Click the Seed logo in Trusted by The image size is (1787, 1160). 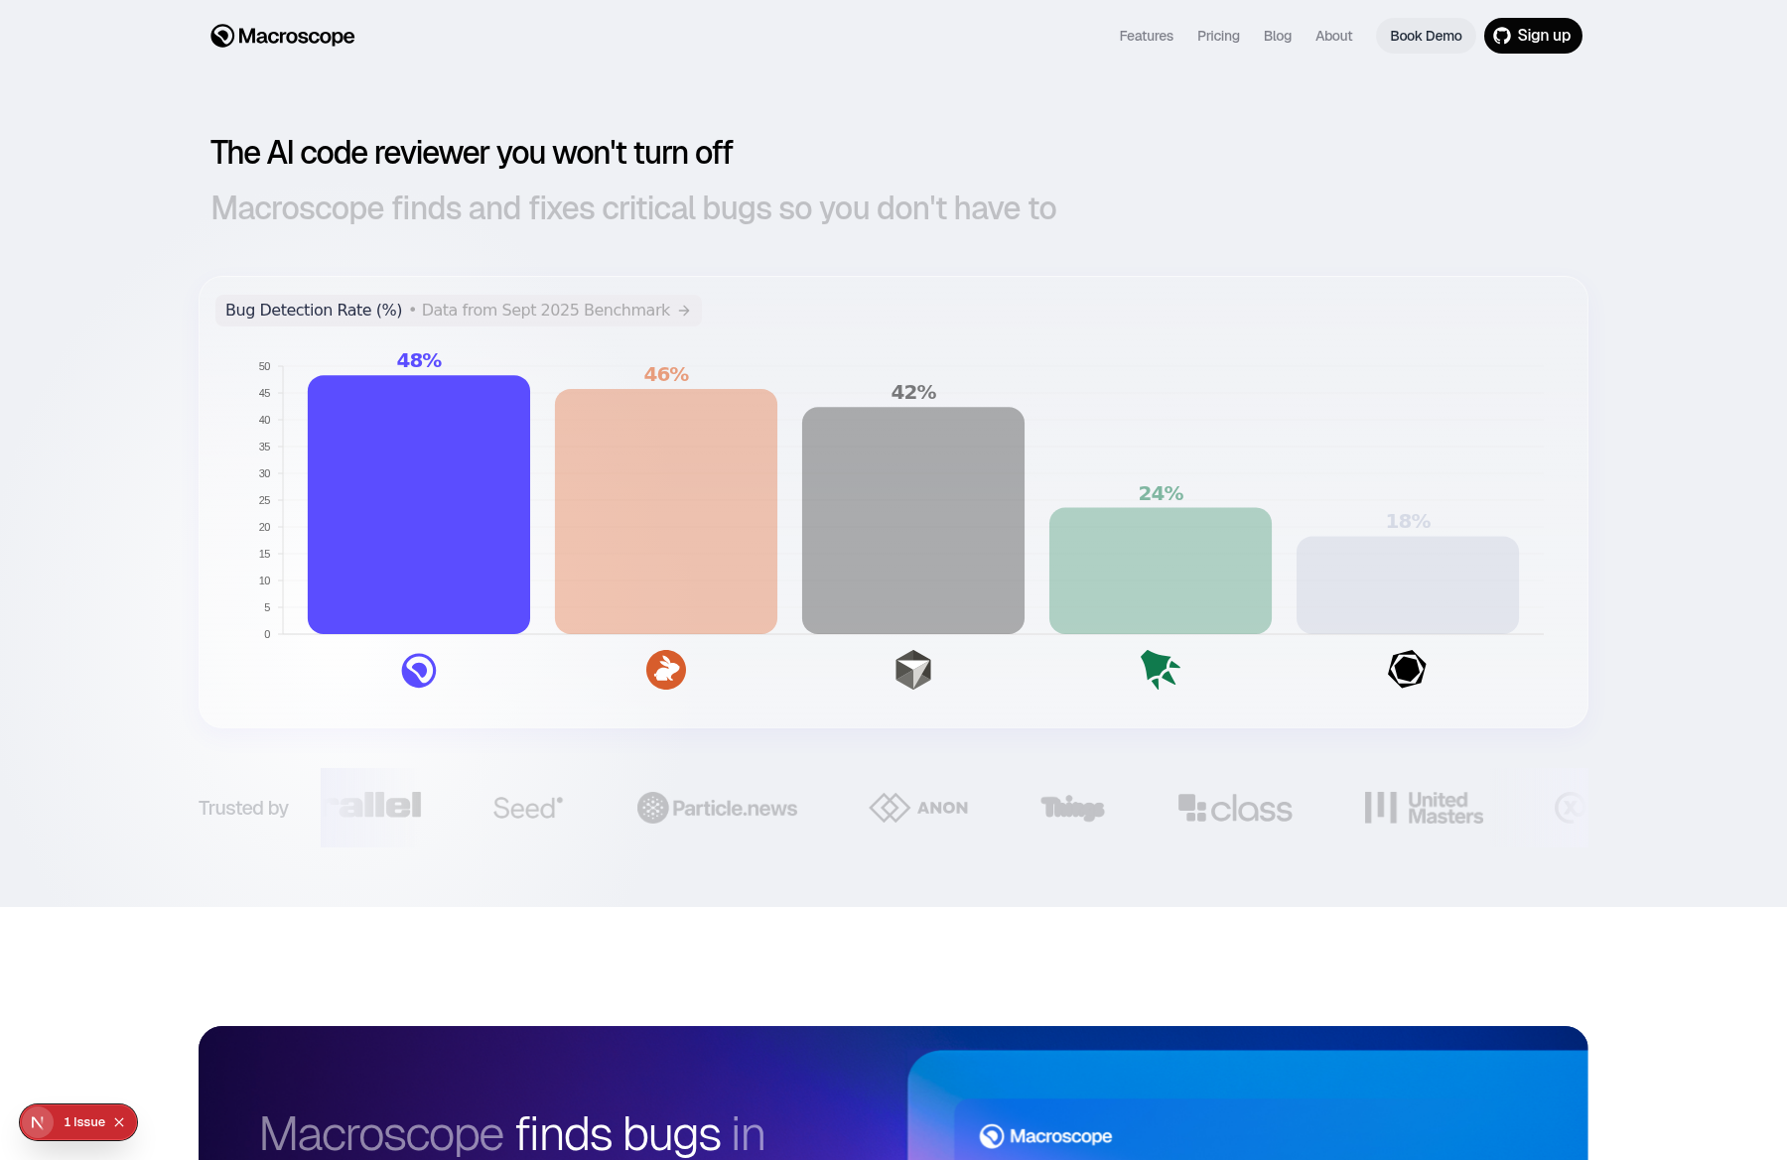(528, 808)
